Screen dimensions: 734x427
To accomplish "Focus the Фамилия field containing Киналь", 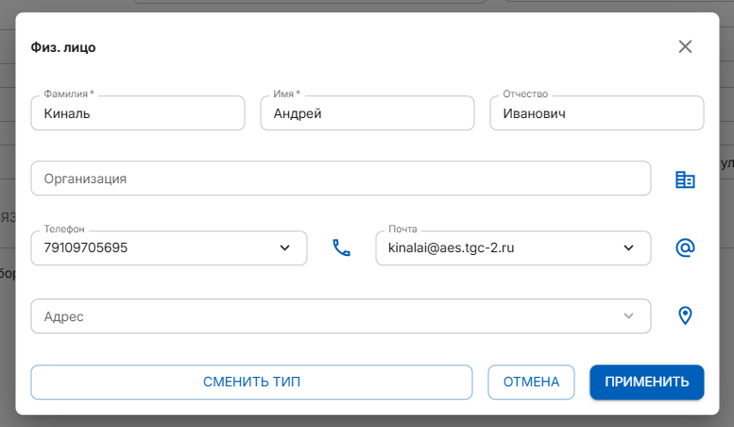I will (137, 113).
